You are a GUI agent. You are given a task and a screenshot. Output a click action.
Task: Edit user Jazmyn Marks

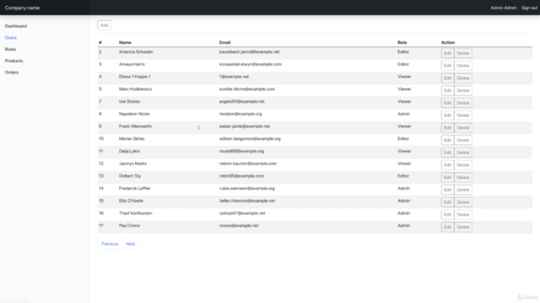point(447,165)
